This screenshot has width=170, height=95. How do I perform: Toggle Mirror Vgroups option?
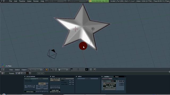pos(109,86)
